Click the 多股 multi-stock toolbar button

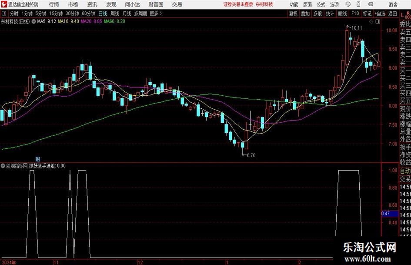(x=317, y=13)
